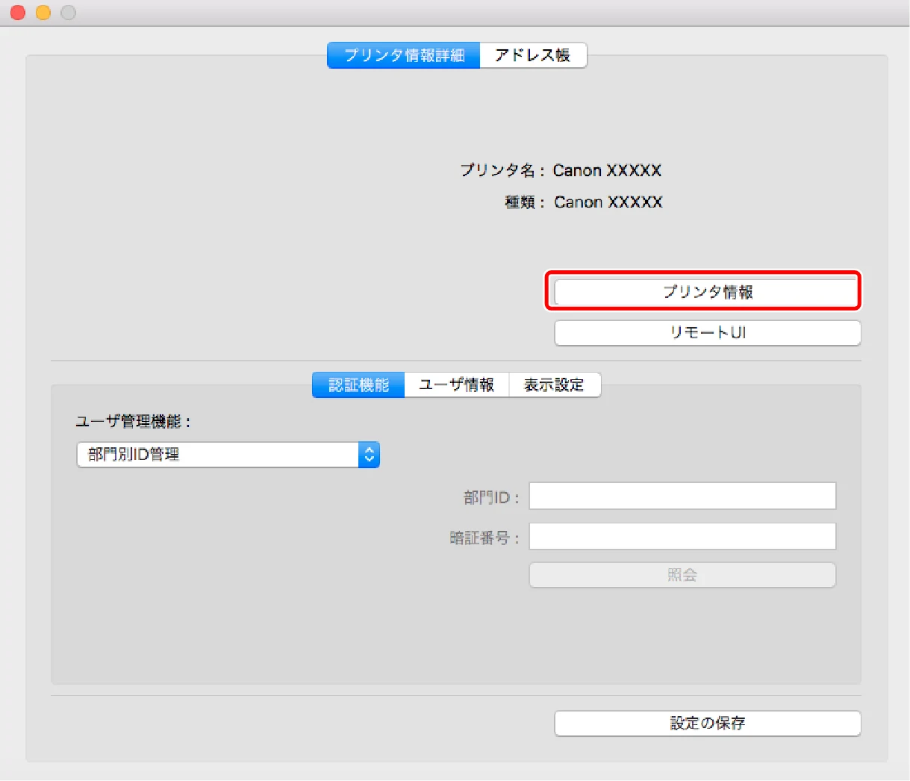Open the アドレス帳 tab
The image size is (910, 781).
pyautogui.click(x=533, y=56)
